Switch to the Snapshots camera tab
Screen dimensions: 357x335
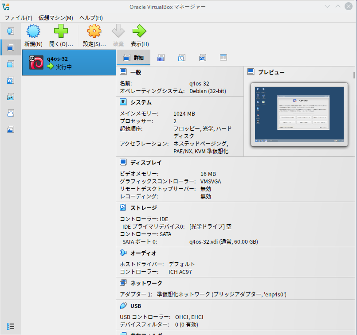pyautogui.click(x=161, y=58)
